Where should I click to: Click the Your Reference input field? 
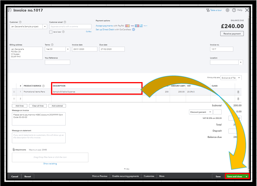pyautogui.click(x=58, y=62)
